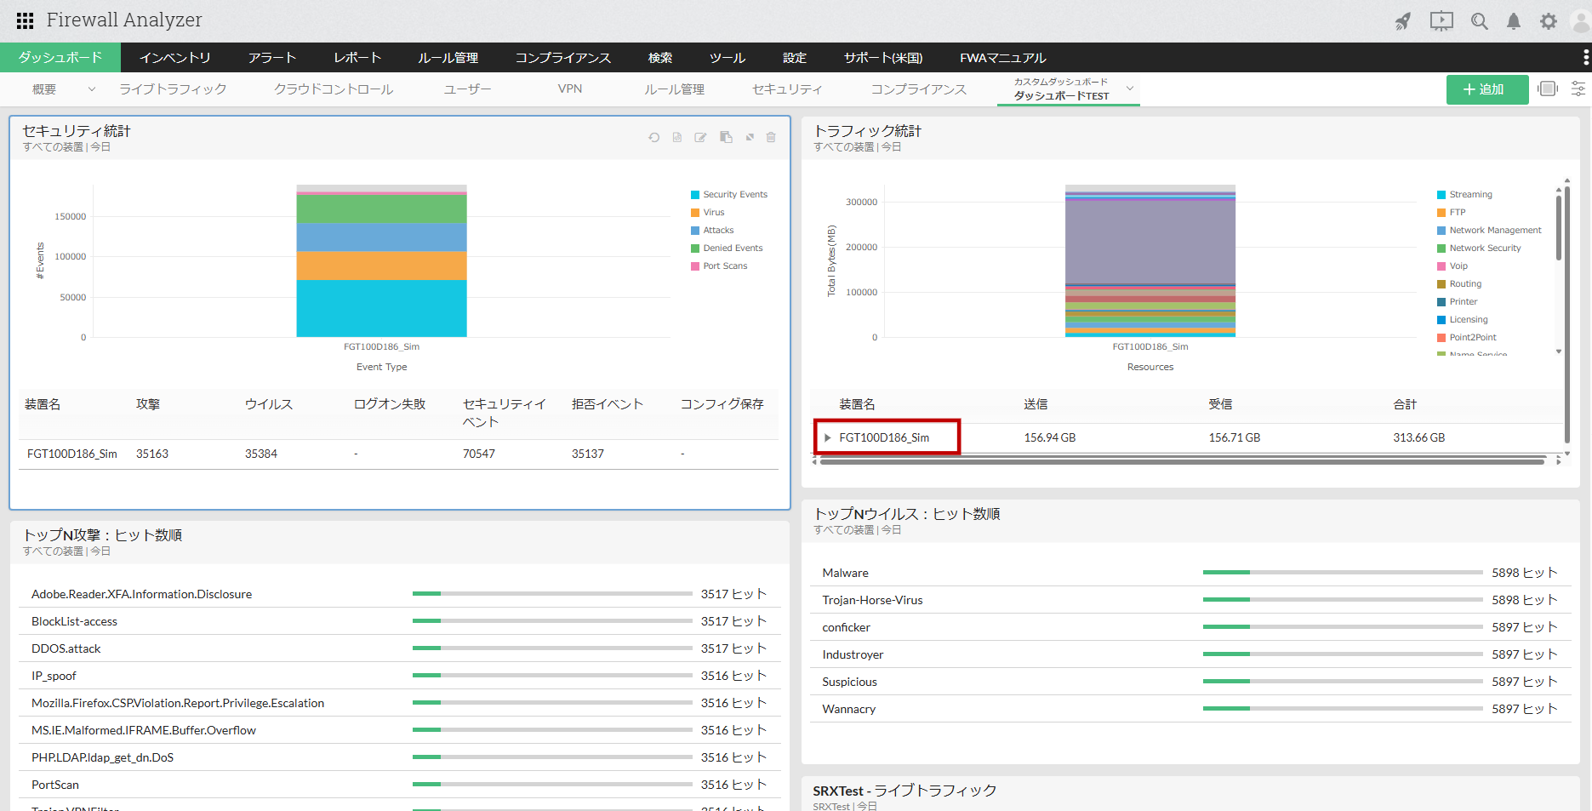Open the 概要 dropdown arrow

click(92, 89)
